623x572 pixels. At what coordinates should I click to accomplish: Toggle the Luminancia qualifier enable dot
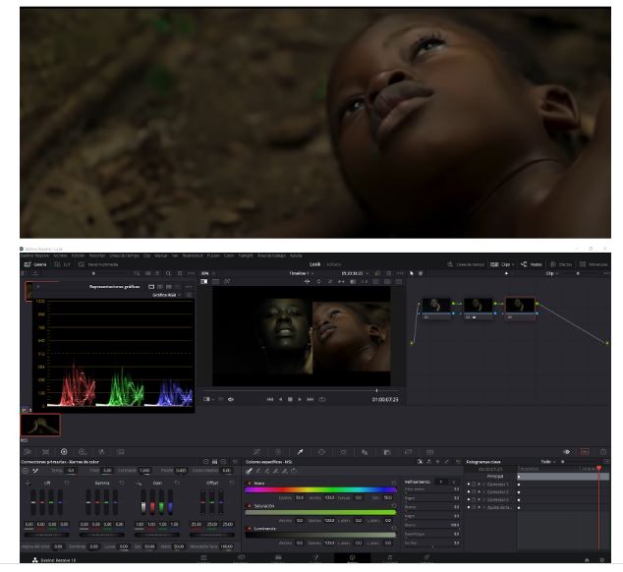point(250,529)
